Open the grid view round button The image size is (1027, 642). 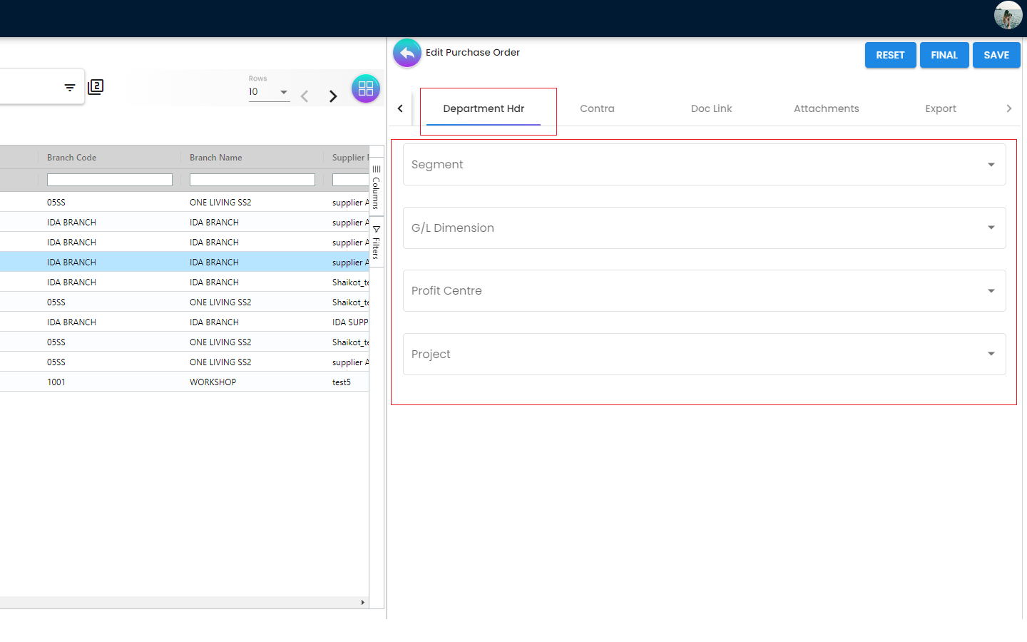coord(365,88)
